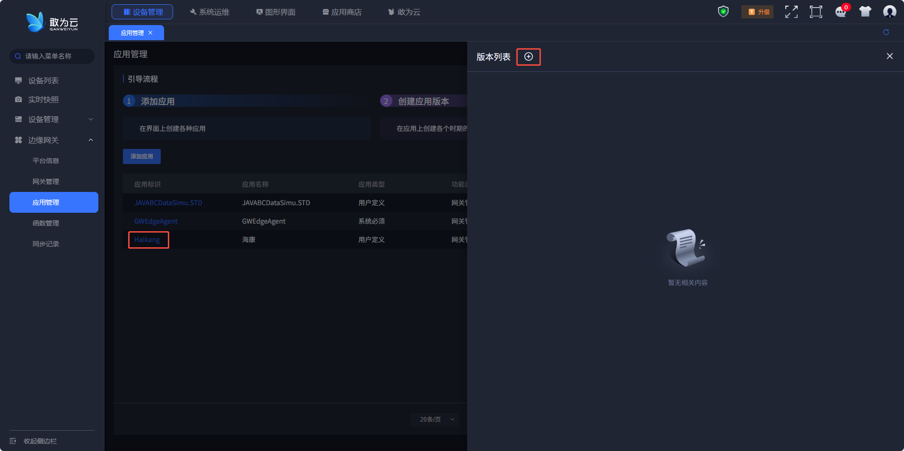This screenshot has height=451, width=904.
Task: Open the security shield icon
Action: (723, 11)
